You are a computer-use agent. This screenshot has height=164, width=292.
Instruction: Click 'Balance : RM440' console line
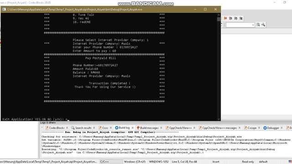(x=86, y=72)
